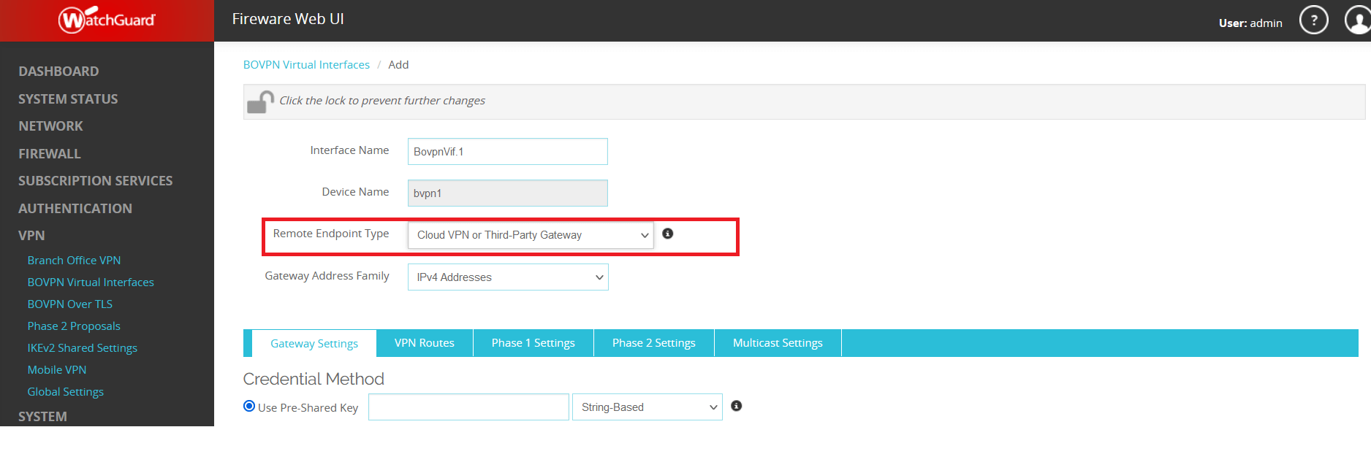Open IKEv2 Shared Settings link
The image size is (1371, 473).
83,348
